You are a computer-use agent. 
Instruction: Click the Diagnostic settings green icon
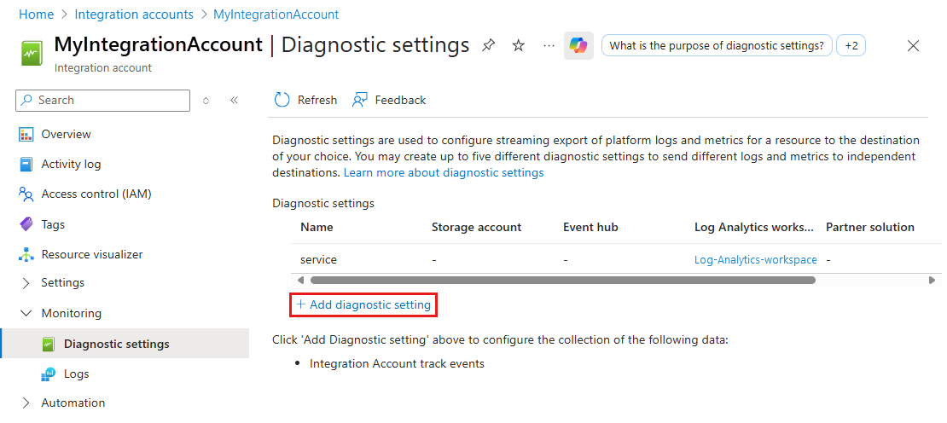point(49,344)
